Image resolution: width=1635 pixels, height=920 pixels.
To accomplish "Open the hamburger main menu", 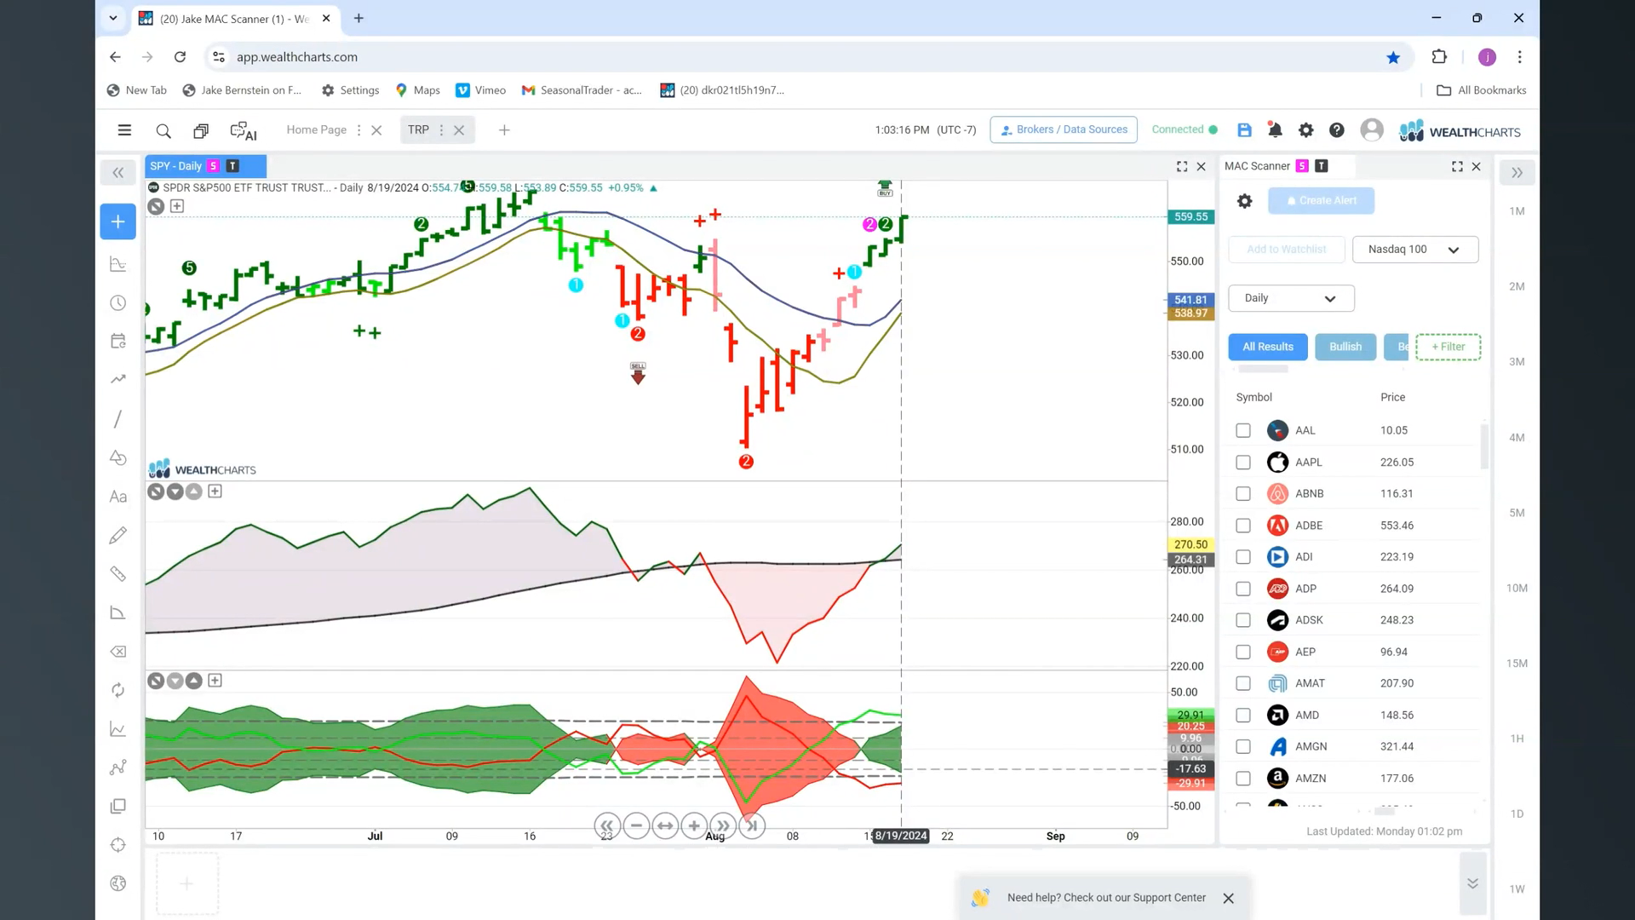I will [124, 130].
